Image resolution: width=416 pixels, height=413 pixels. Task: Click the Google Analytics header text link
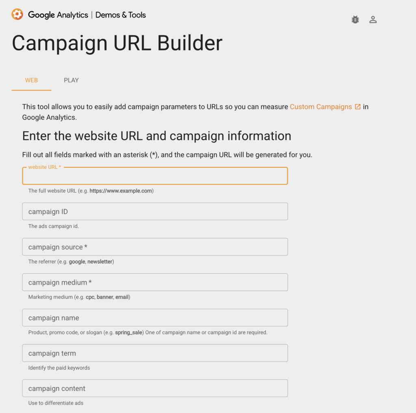pos(58,15)
